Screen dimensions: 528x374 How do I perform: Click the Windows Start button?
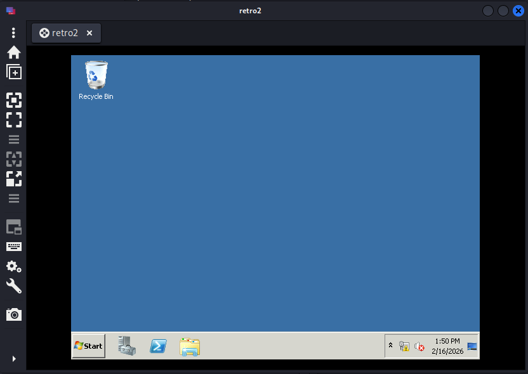pos(88,346)
